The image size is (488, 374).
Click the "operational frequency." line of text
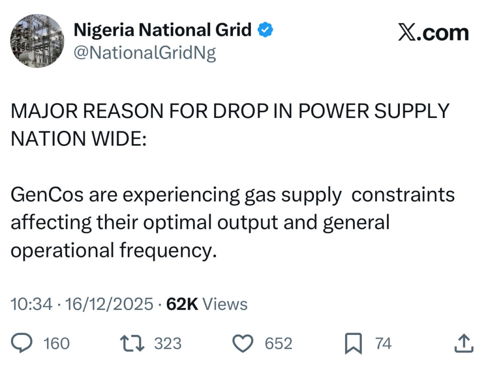[113, 251]
